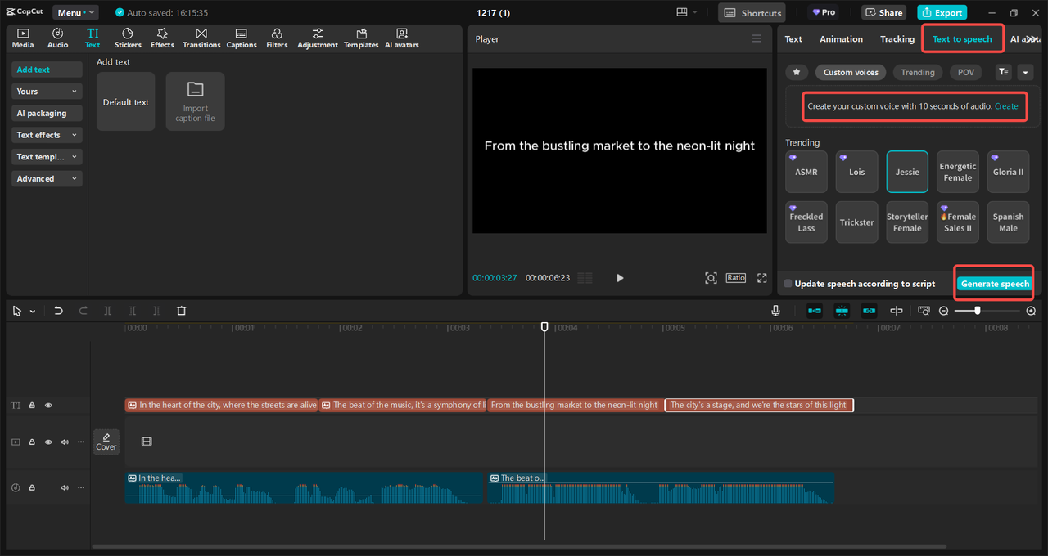Enable Update speech according to script
The height and width of the screenshot is (556, 1048).
[788, 284]
